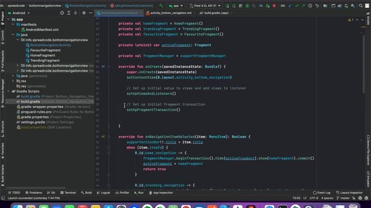Click the Search Everywhere magnifier icon

pos(361,6)
